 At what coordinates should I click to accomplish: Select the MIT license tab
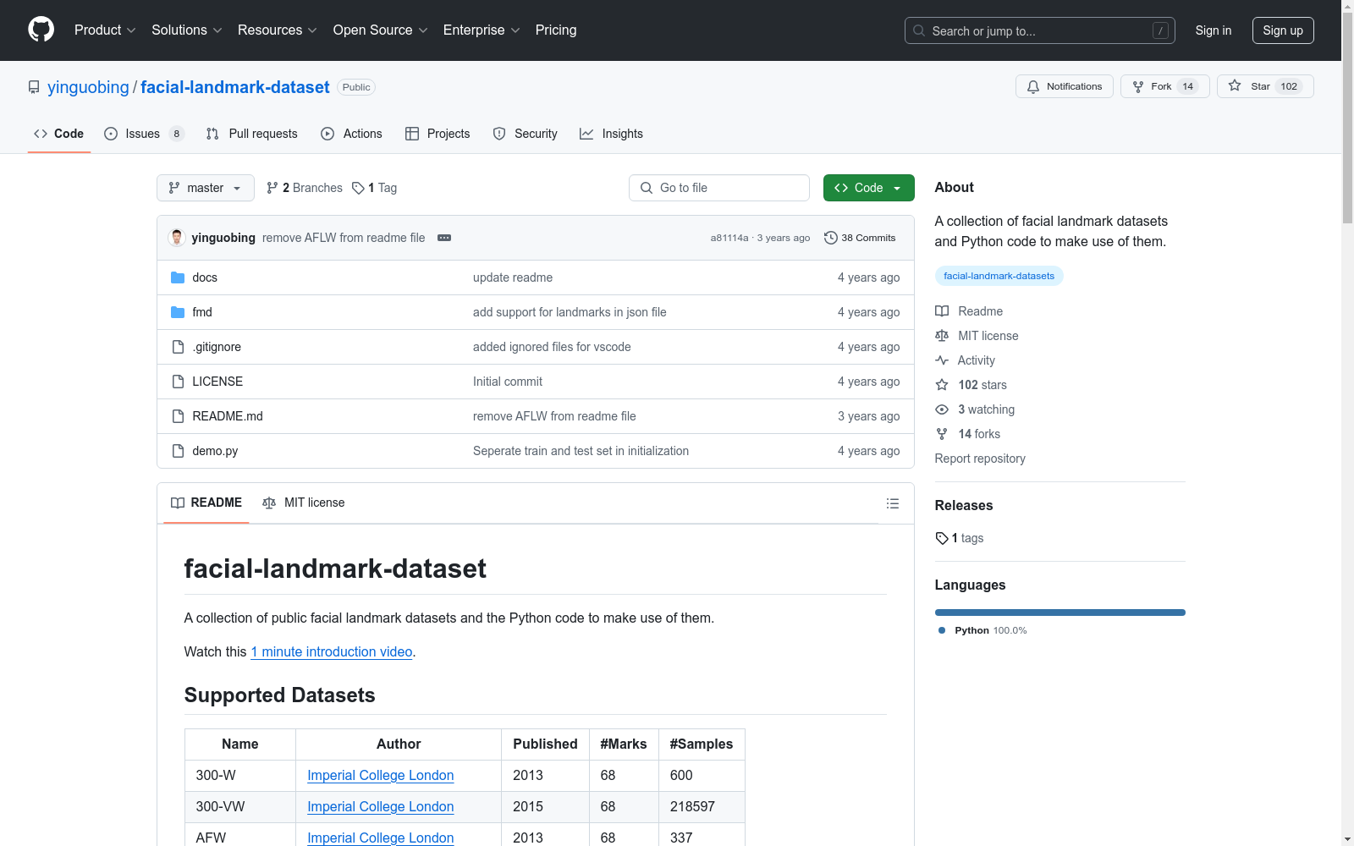click(x=304, y=503)
